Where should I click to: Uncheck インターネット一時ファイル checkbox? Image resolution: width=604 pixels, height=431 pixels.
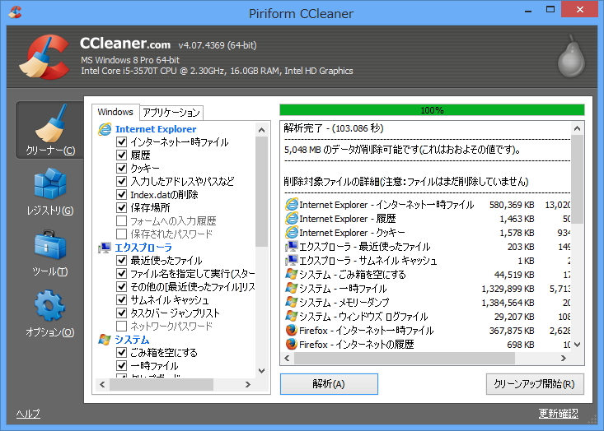coord(121,141)
